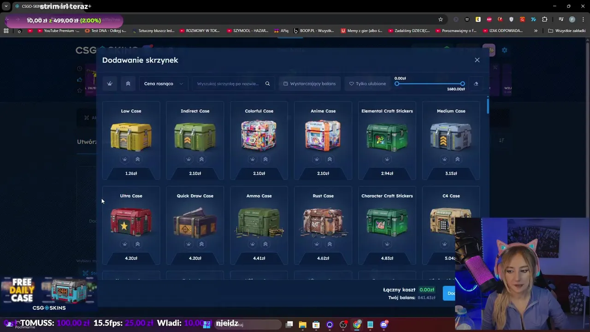
Task: Click the Medium Case 3.15zł price
Action: [x=451, y=173]
